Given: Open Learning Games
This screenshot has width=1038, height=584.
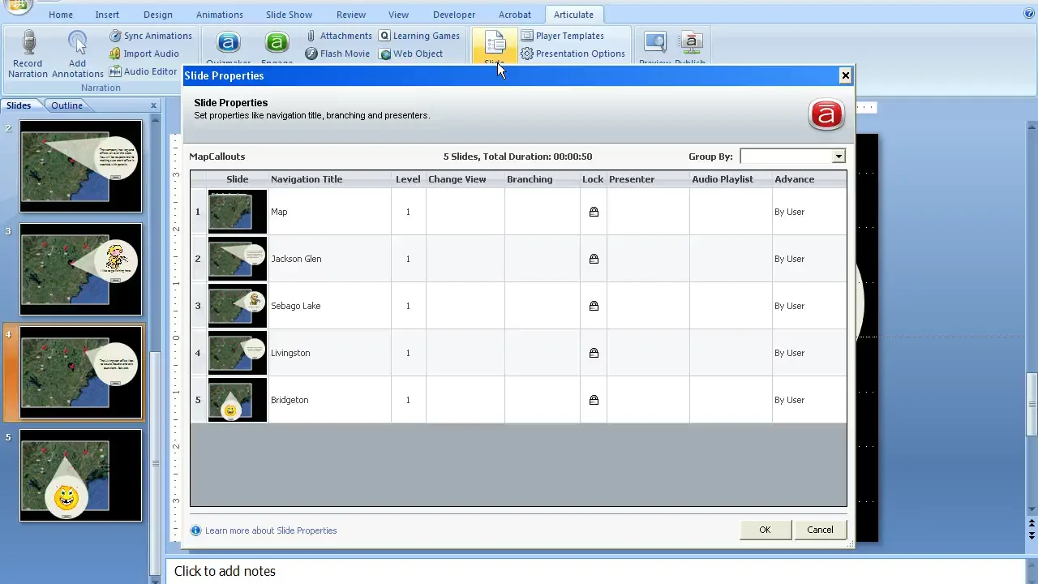Looking at the screenshot, I should 419,36.
